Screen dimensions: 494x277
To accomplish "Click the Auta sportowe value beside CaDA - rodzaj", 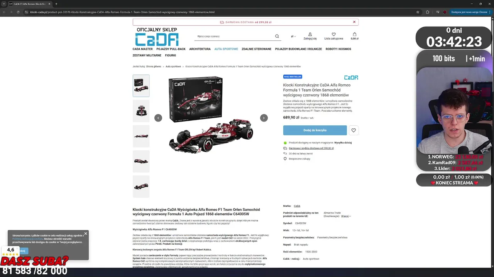I will (311, 259).
